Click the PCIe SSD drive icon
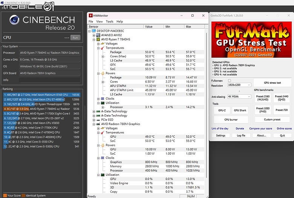Screen dimensions: 294x198 (98, 120)
